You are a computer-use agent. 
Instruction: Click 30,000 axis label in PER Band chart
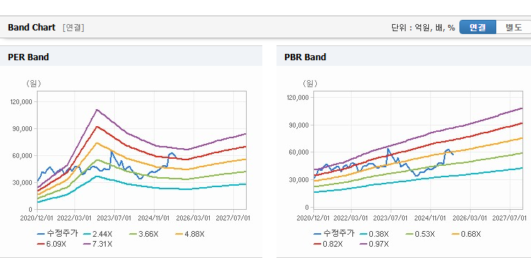(x=23, y=182)
